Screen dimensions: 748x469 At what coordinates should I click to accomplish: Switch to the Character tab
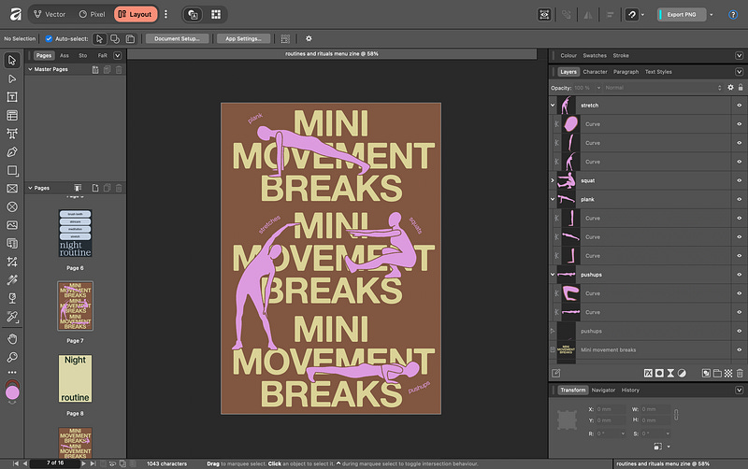(x=595, y=72)
